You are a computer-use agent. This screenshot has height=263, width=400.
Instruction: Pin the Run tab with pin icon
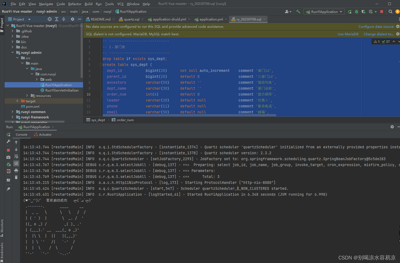(8, 189)
